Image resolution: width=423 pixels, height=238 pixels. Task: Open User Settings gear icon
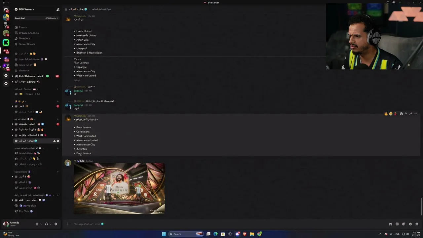tap(56, 224)
